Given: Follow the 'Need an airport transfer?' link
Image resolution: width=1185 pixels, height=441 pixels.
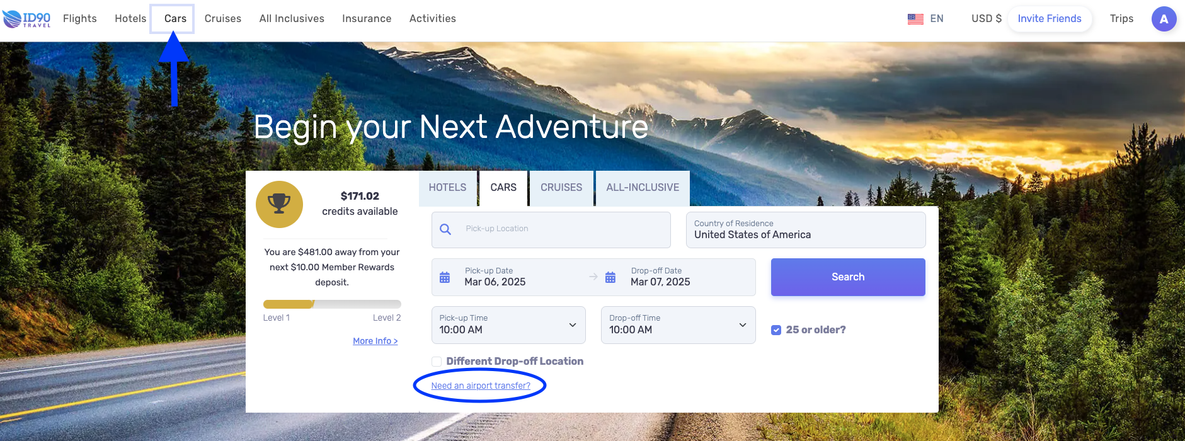Looking at the screenshot, I should (481, 386).
